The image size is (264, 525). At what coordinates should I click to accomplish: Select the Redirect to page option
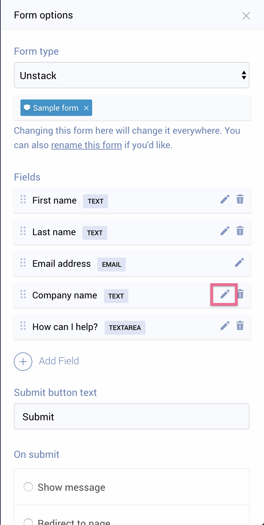tap(28, 522)
